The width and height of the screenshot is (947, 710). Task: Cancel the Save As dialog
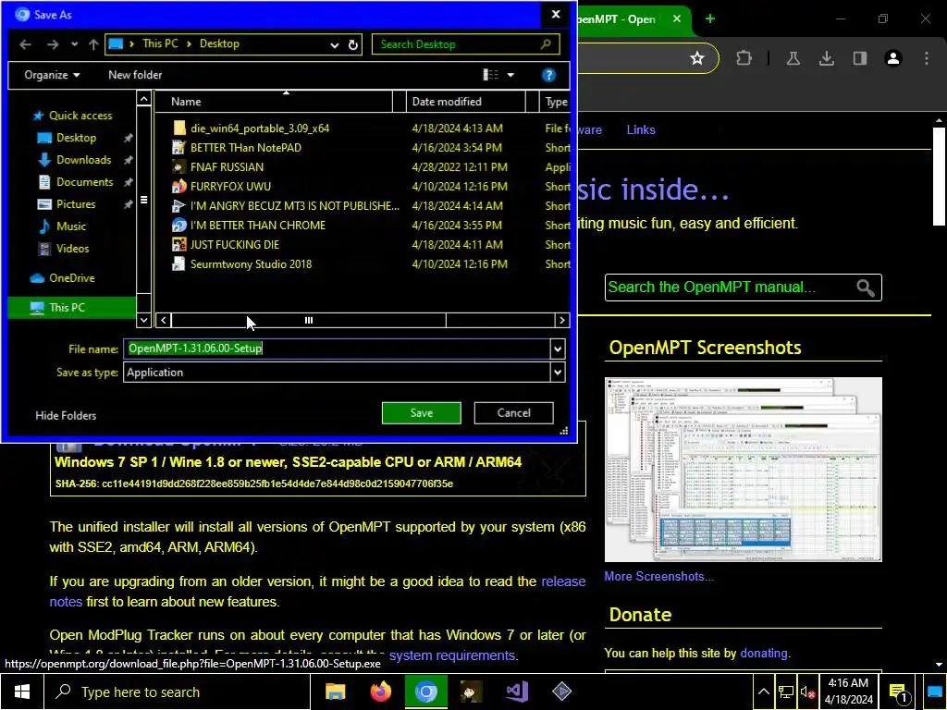pyautogui.click(x=513, y=413)
